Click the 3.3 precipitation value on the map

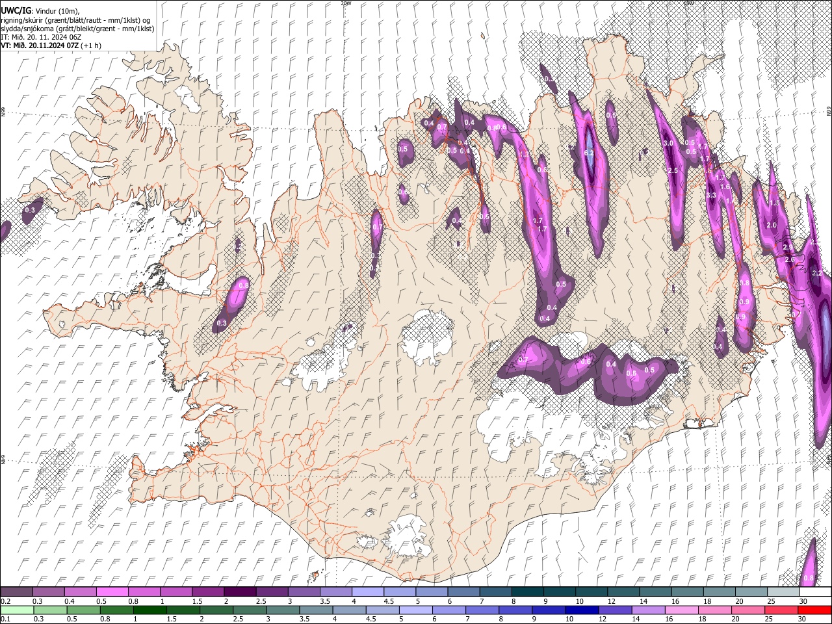click(x=710, y=195)
